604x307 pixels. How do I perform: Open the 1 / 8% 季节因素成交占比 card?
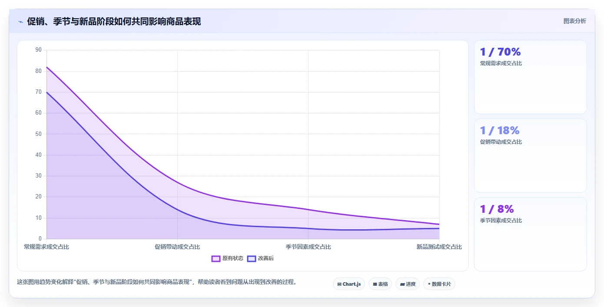531,234
